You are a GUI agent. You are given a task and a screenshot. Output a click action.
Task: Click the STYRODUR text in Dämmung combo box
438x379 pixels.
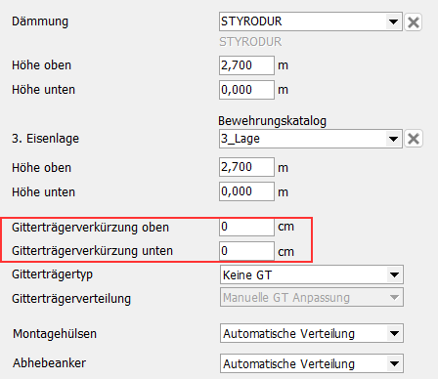[251, 21]
